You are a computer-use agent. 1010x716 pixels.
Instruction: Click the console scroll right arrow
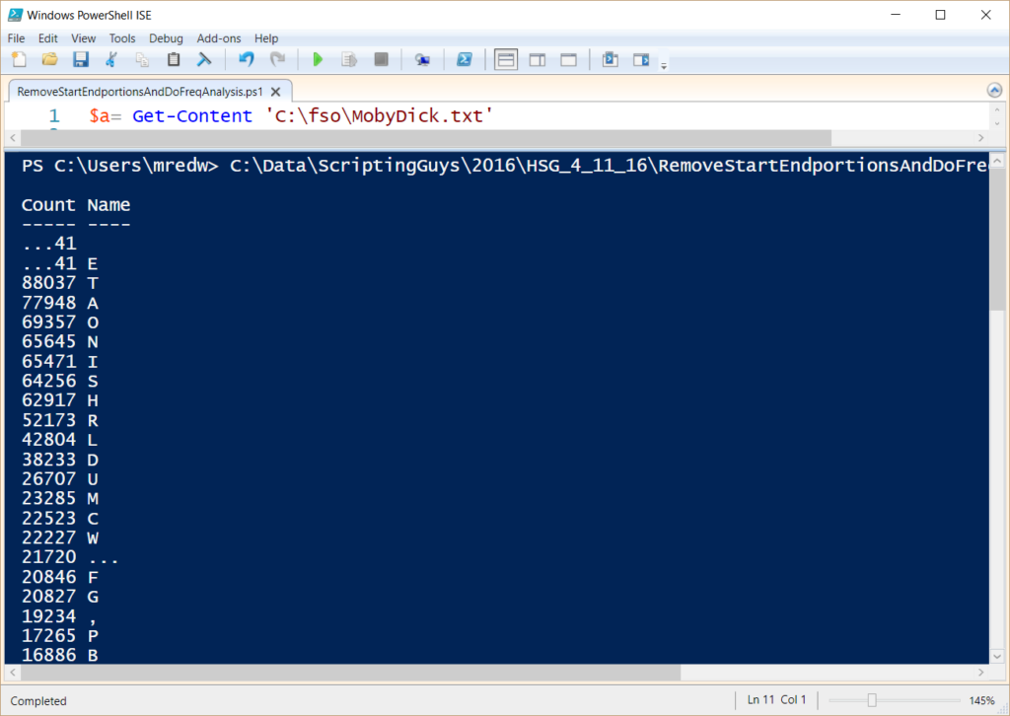point(981,673)
